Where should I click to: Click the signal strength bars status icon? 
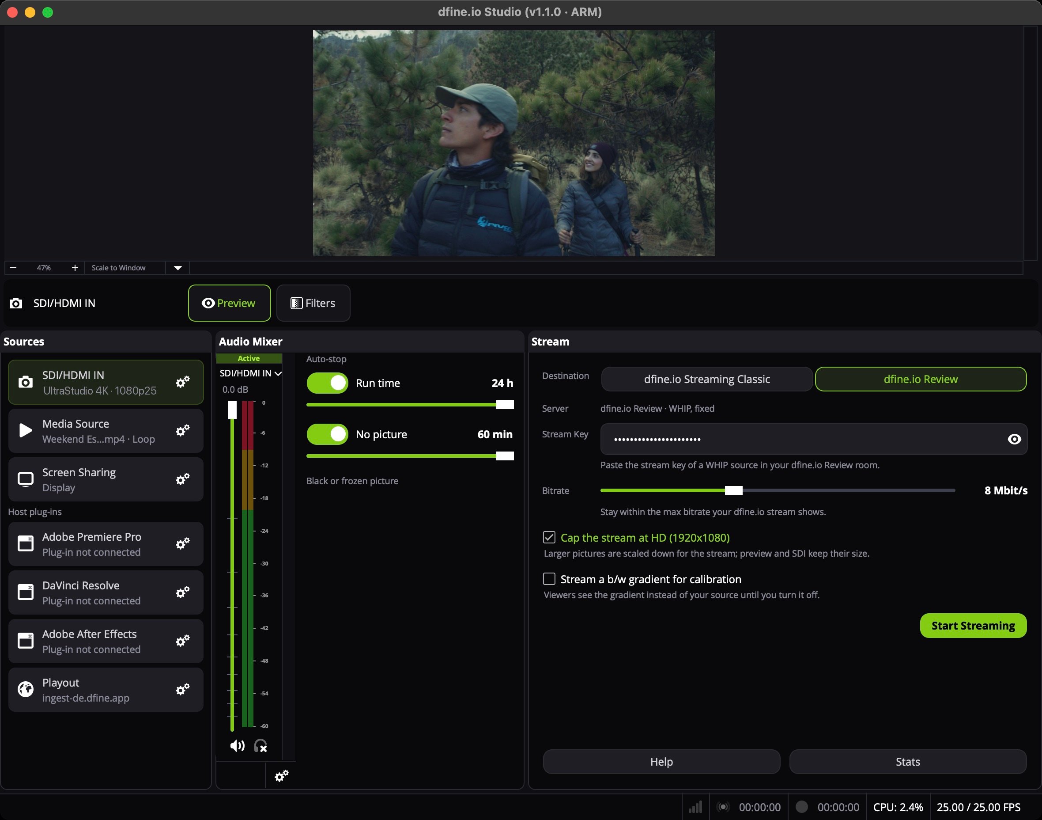pyautogui.click(x=695, y=807)
